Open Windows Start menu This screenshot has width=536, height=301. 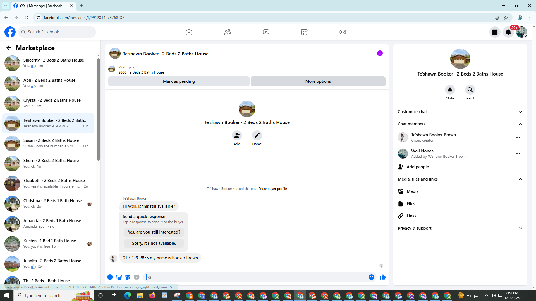coord(7,295)
